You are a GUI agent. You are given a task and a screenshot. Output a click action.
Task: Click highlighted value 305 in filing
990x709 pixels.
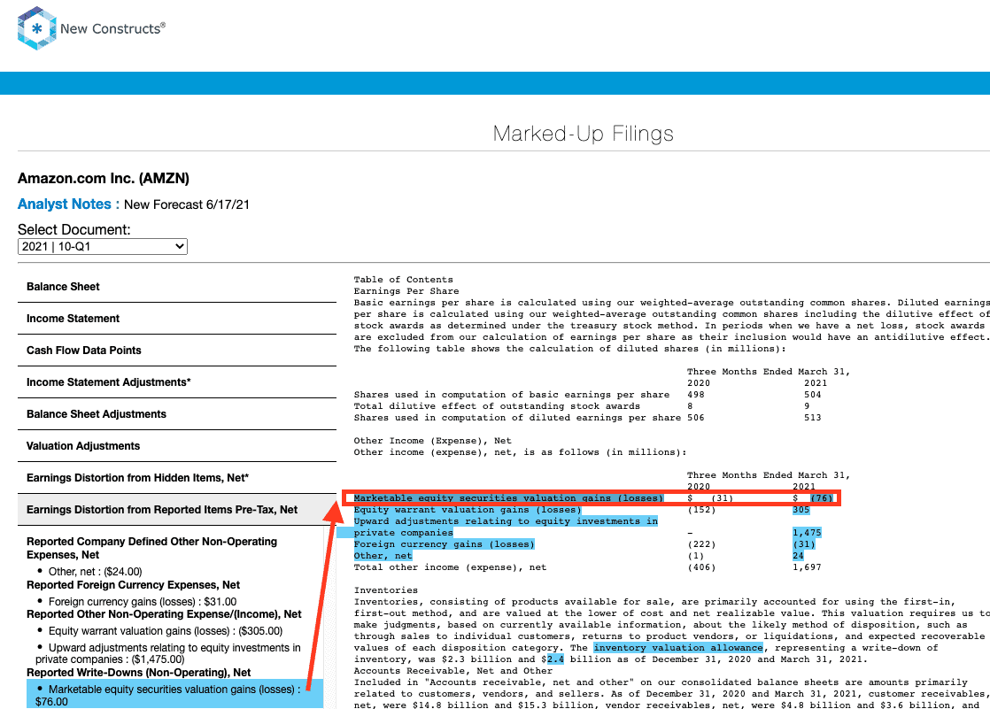point(801,510)
